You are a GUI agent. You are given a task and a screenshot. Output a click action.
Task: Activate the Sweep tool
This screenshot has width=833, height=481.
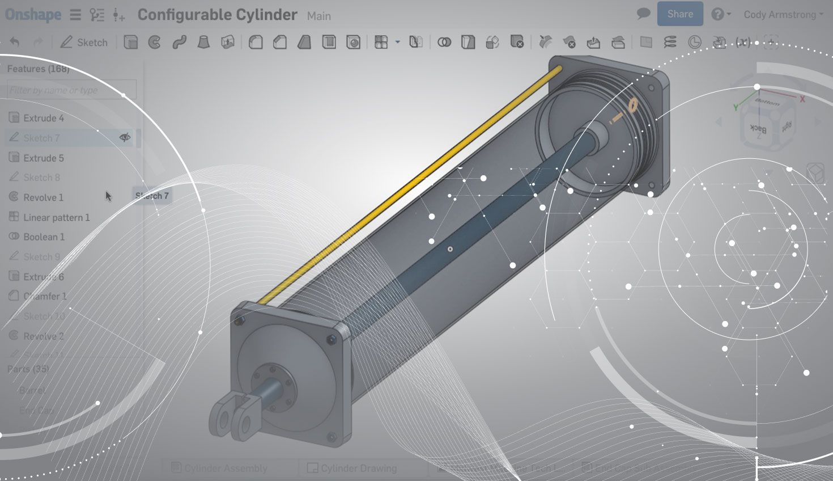coord(179,43)
